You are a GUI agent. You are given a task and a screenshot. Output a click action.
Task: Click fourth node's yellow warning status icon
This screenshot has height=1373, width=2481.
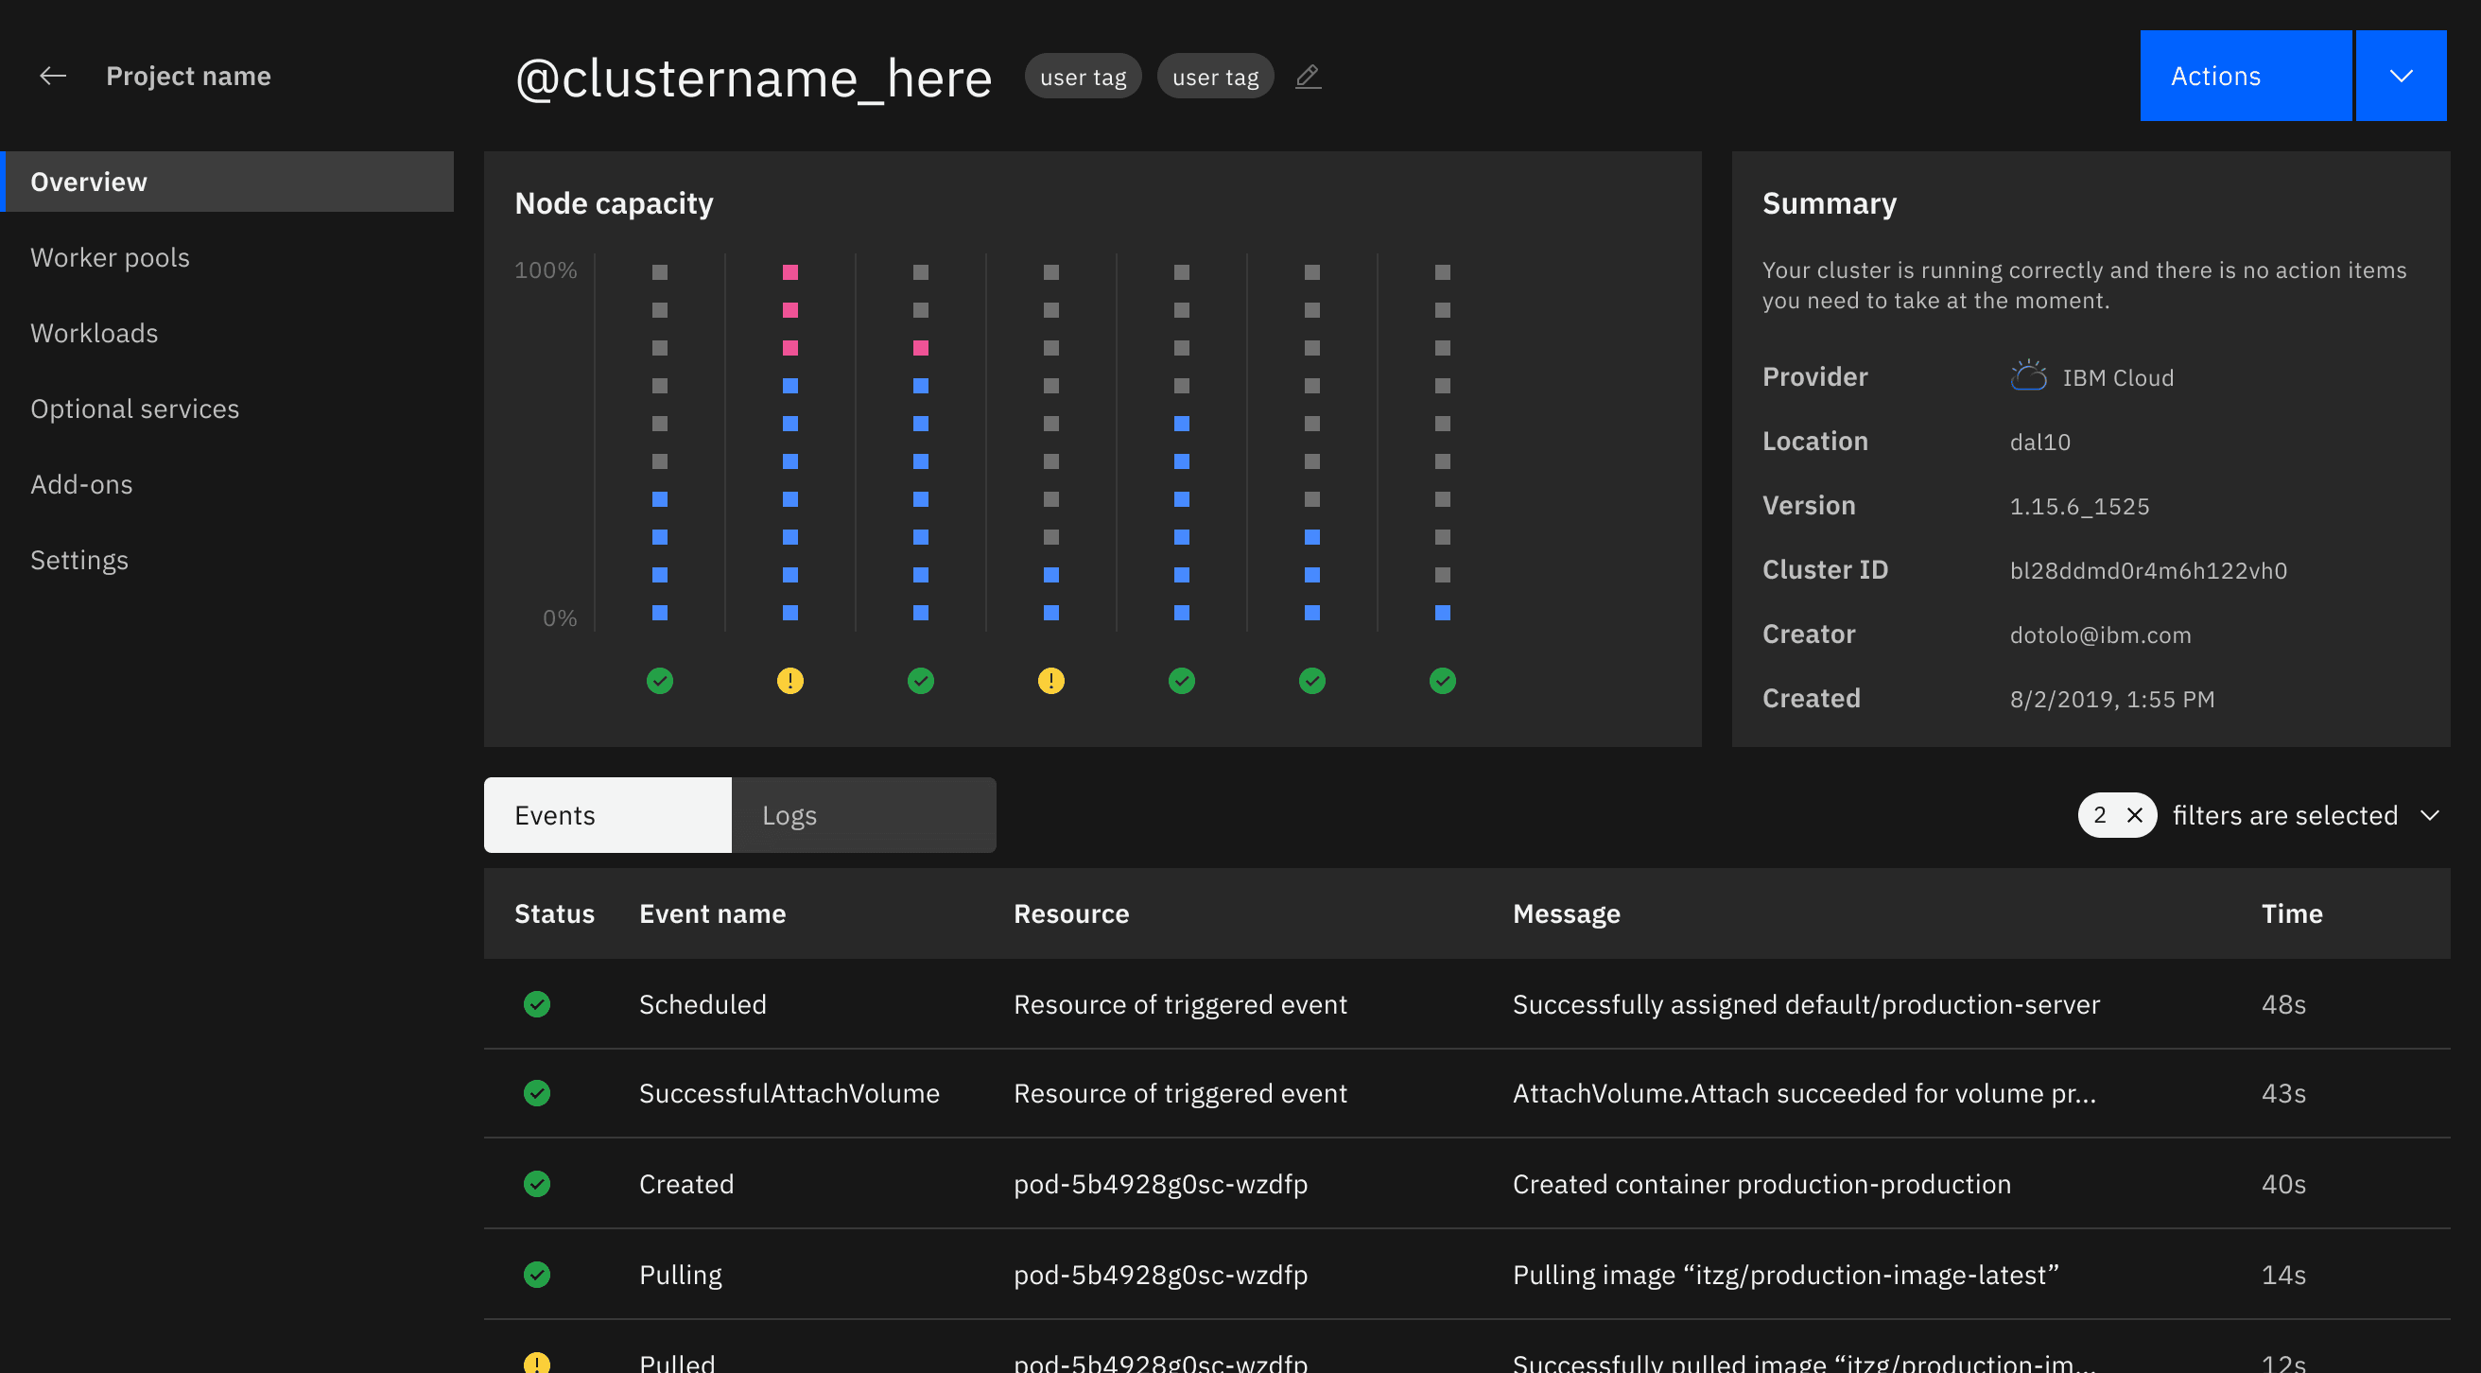(x=1050, y=681)
